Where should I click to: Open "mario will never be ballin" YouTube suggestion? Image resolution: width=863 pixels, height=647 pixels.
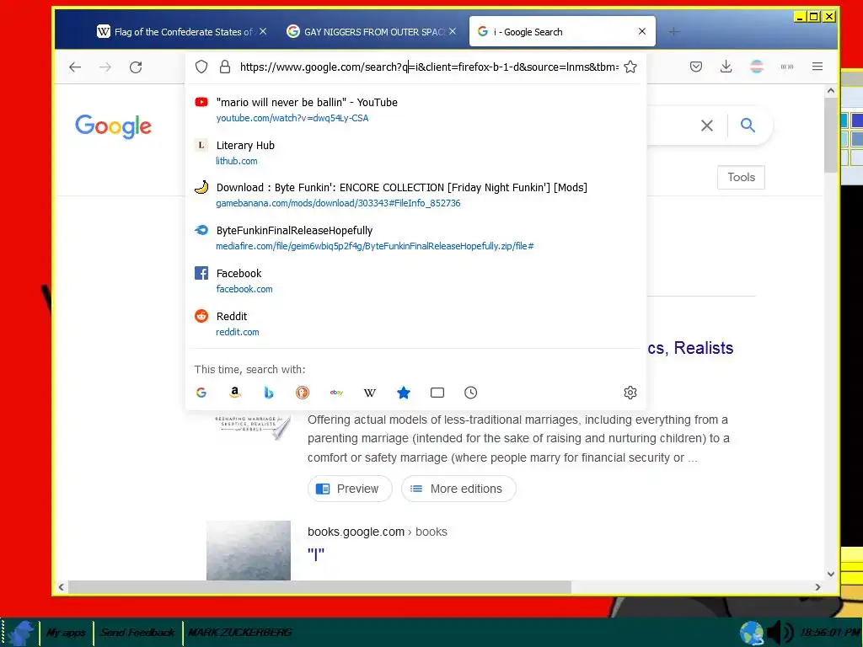coord(415,110)
